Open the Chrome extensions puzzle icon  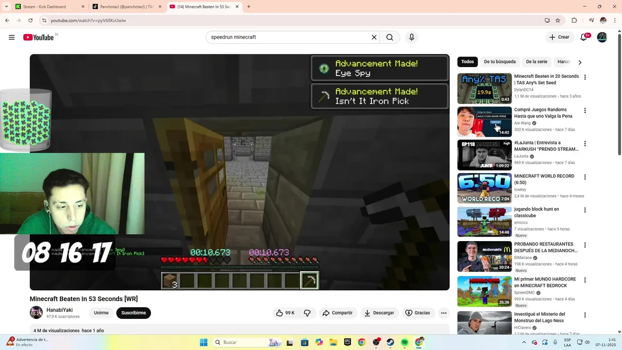574,20
